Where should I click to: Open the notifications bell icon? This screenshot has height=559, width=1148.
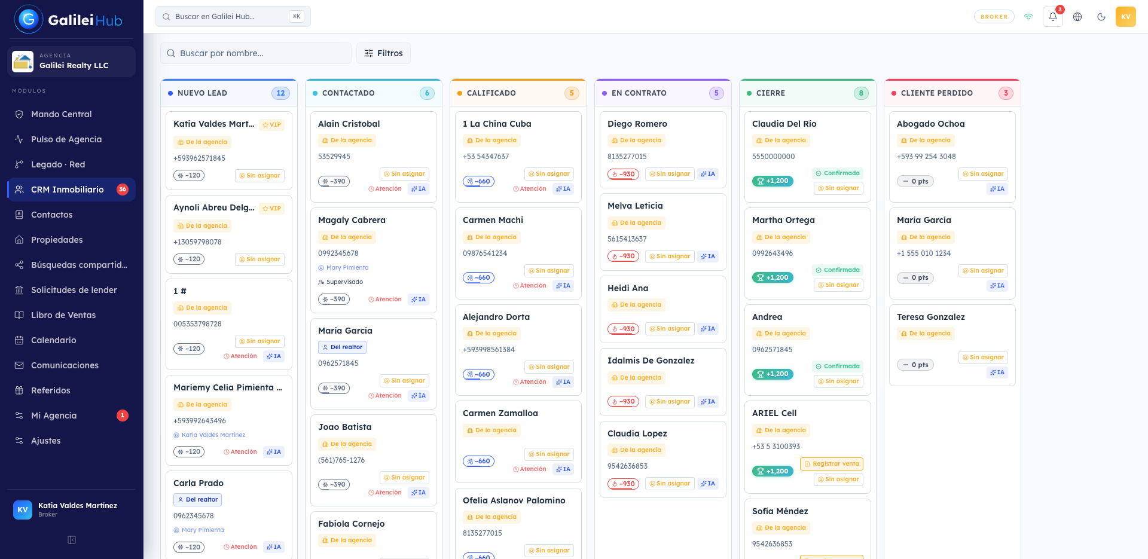click(1053, 17)
